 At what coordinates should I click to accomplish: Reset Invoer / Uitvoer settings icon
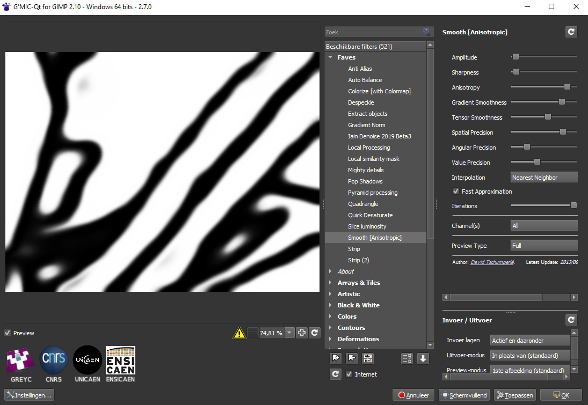coord(571,320)
